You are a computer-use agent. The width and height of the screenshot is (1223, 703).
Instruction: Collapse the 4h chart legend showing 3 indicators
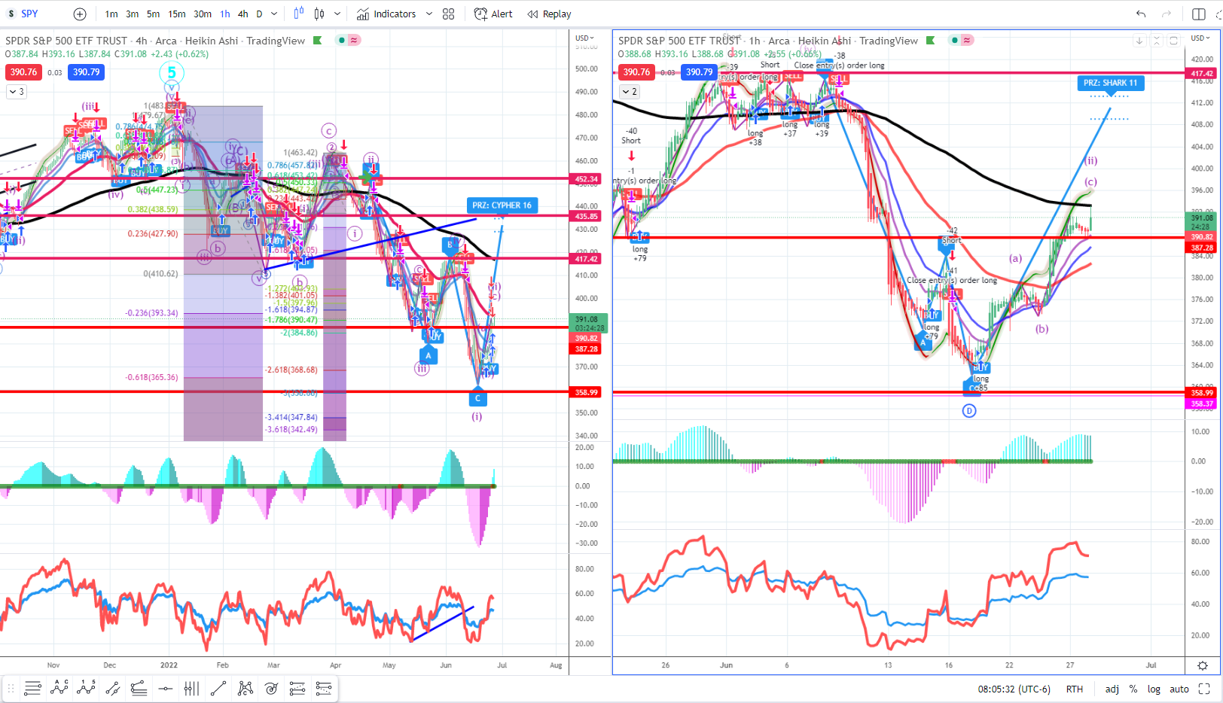pyautogui.click(x=16, y=92)
